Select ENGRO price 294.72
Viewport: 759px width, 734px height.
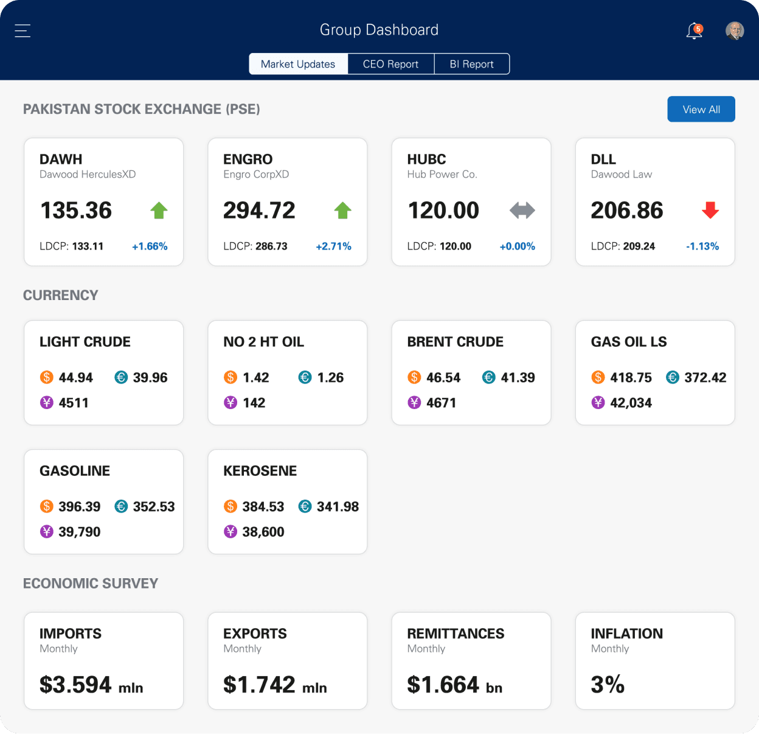tap(259, 211)
